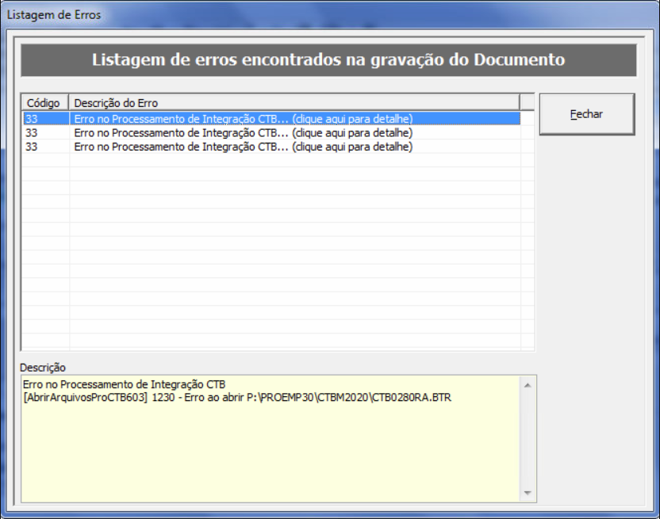Click the 'Erro no Processamento de Integração CTB' description line
The width and height of the screenshot is (660, 519).
click(x=125, y=384)
